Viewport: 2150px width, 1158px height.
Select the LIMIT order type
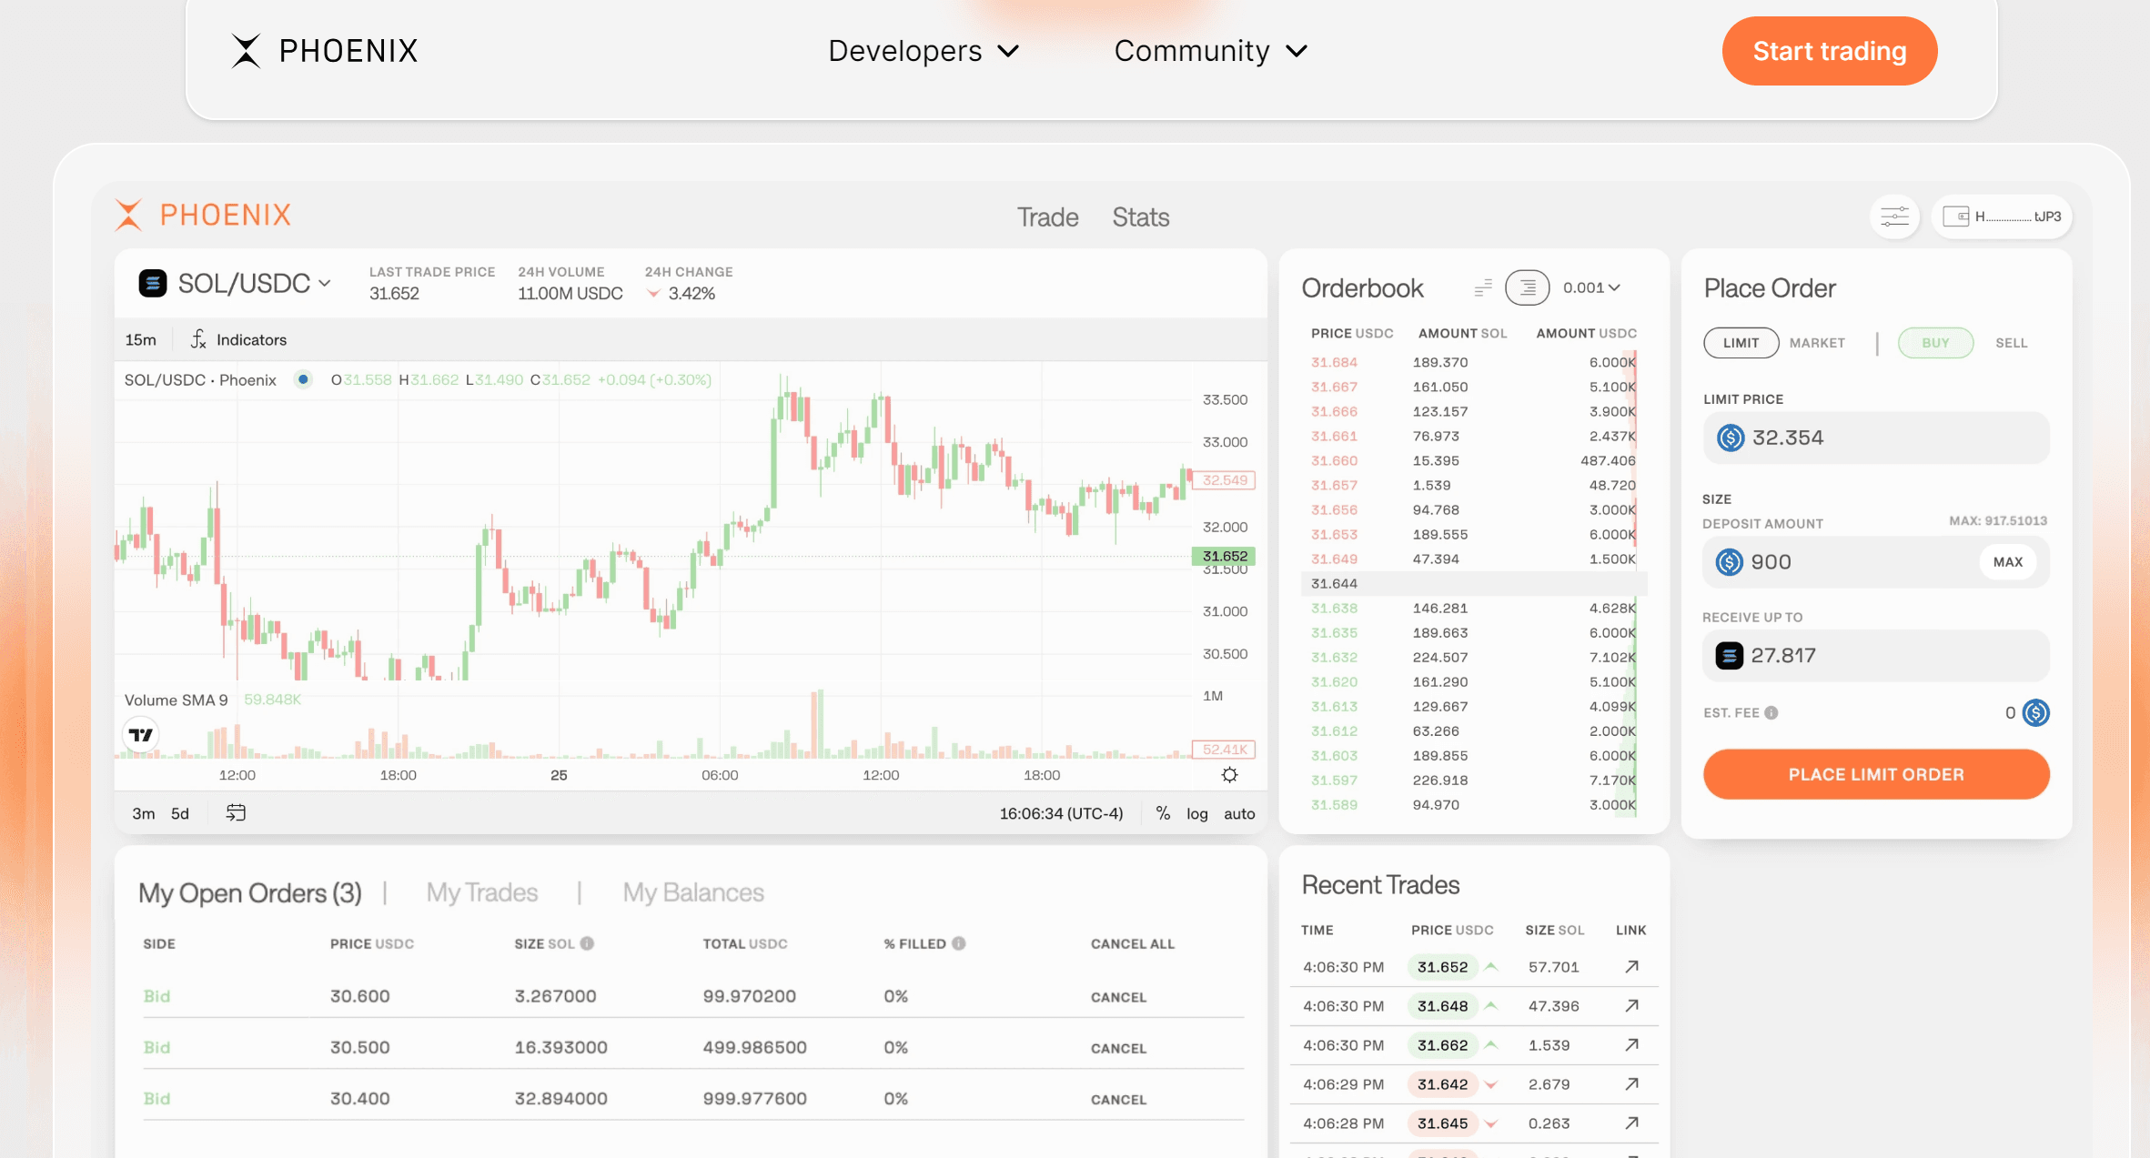(1741, 343)
